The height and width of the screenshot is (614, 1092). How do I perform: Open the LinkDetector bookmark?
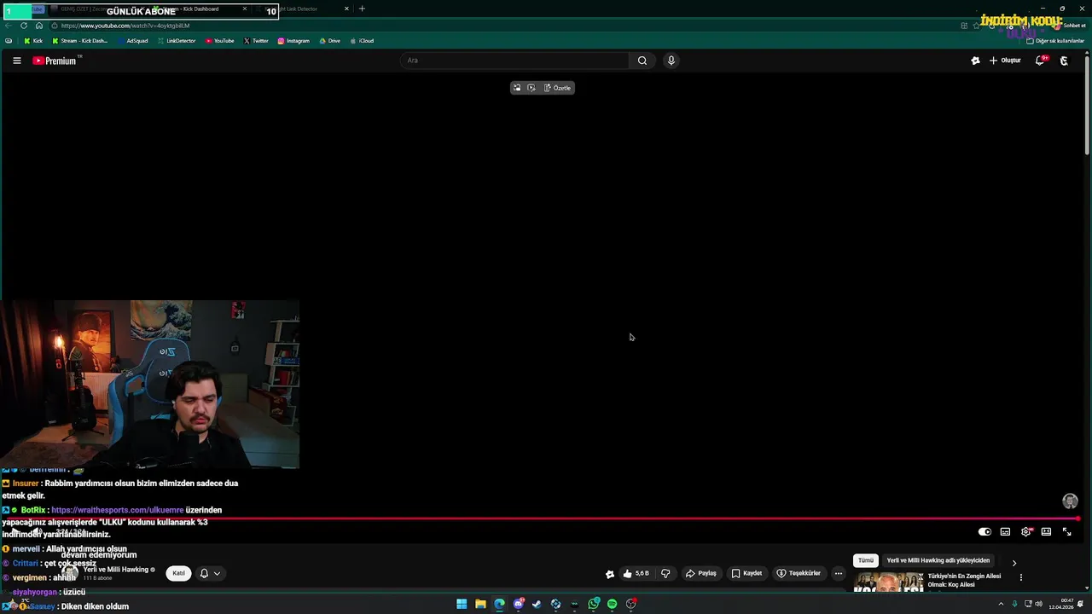(177, 41)
